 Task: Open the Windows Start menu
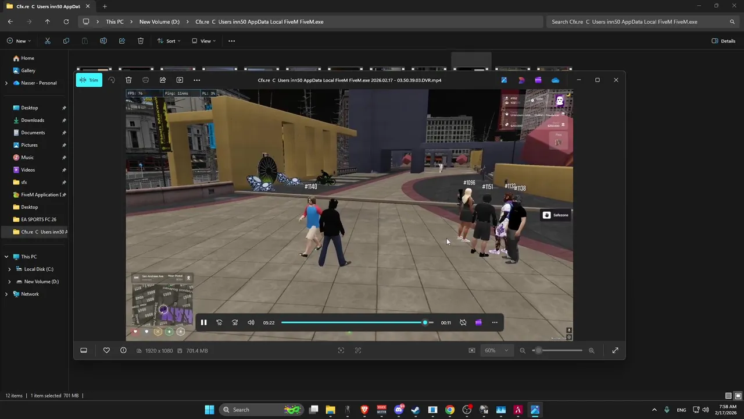(209, 410)
